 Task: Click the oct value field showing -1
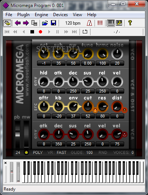(x=44, y=63)
